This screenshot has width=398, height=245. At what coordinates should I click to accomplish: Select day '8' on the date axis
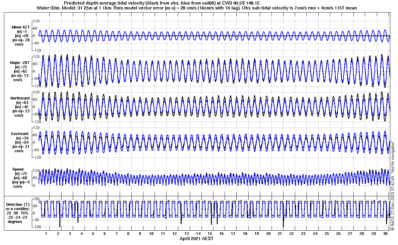click(128, 234)
